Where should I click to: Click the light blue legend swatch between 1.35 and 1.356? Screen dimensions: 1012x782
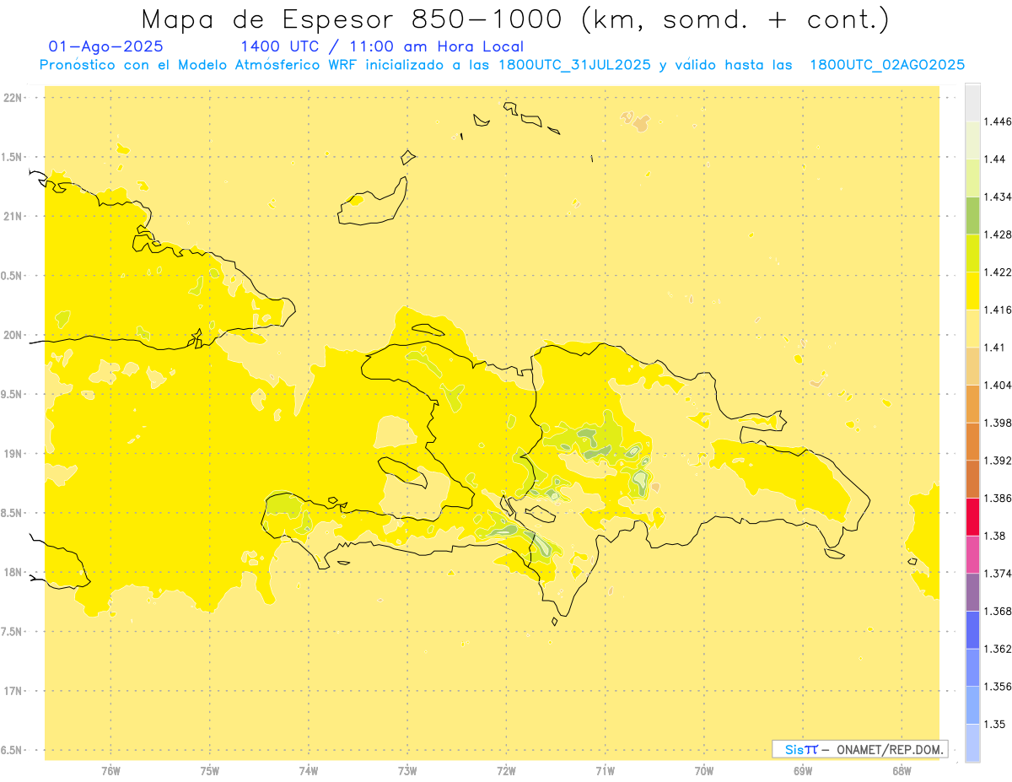972,704
